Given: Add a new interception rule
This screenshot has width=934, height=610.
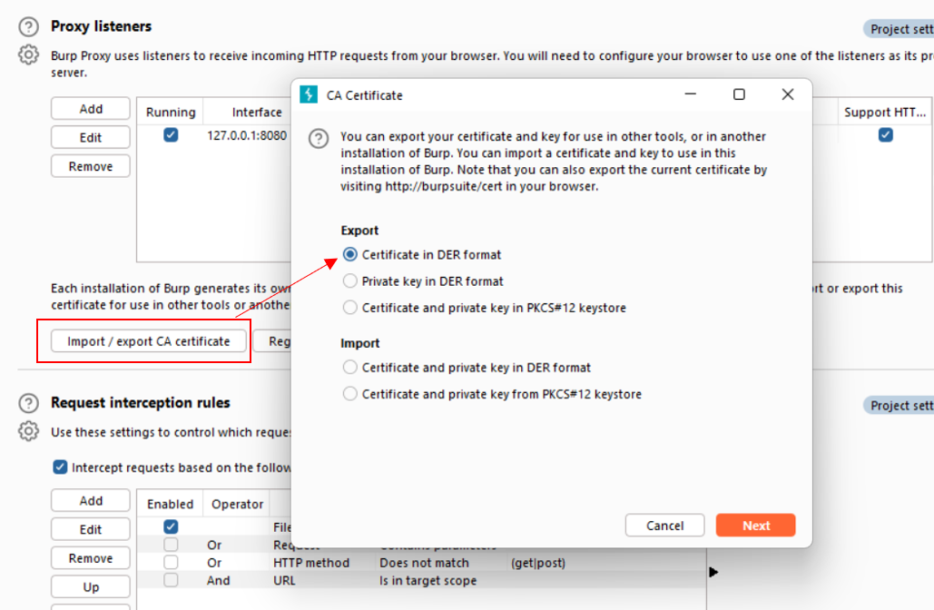Looking at the screenshot, I should pyautogui.click(x=91, y=501).
